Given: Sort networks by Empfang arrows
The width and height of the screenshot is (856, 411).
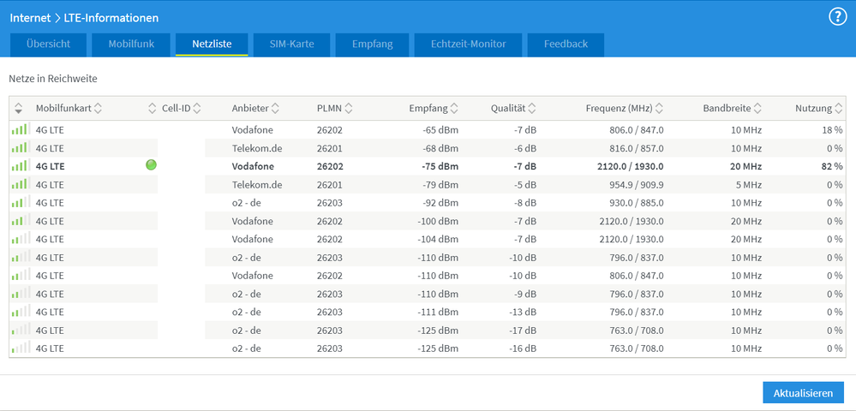Looking at the screenshot, I should tap(454, 109).
